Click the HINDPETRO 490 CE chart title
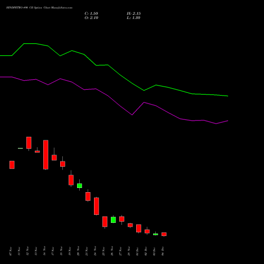264x264 pixels. (39, 8)
